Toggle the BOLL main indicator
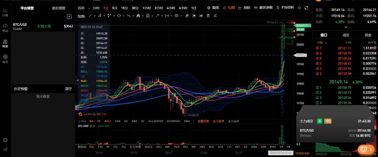The height and width of the screenshot is (157, 378). [x=108, y=121]
